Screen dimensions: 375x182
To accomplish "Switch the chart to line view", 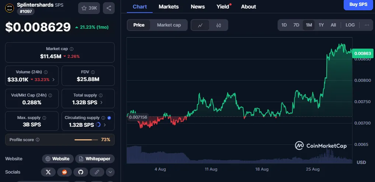I will click(200, 25).
